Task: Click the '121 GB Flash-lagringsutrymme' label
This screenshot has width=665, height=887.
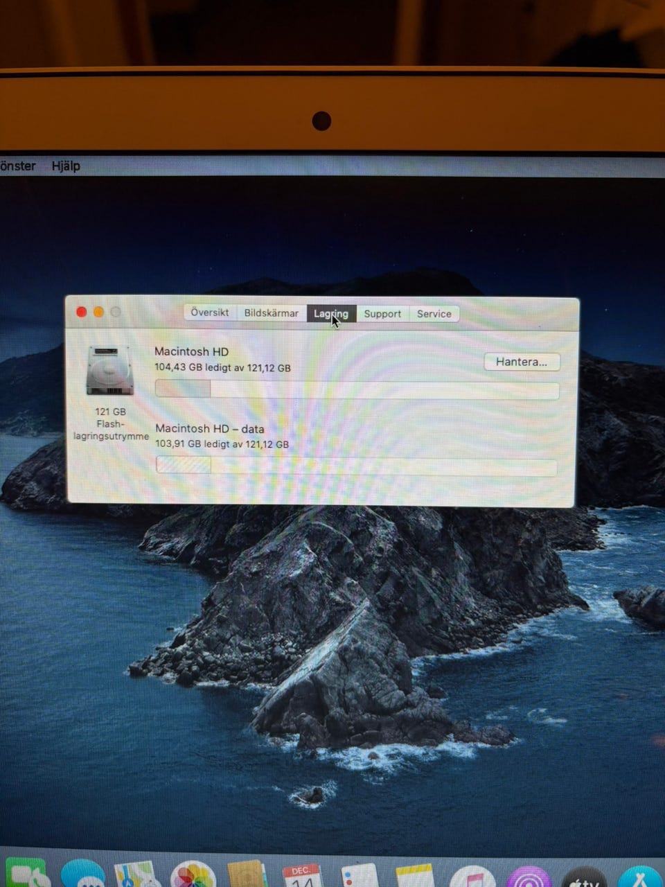Action: coord(111,424)
